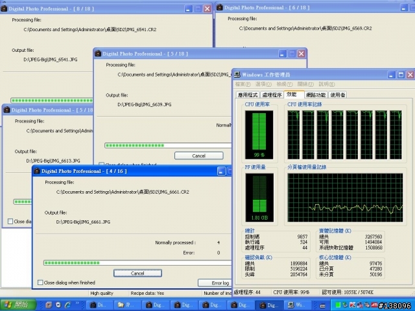Image resolution: width=415 pixels, height=311 pixels.
Task: Click the status bar 認可使用: 1855K / 5074K entry
Action: pyautogui.click(x=348, y=292)
